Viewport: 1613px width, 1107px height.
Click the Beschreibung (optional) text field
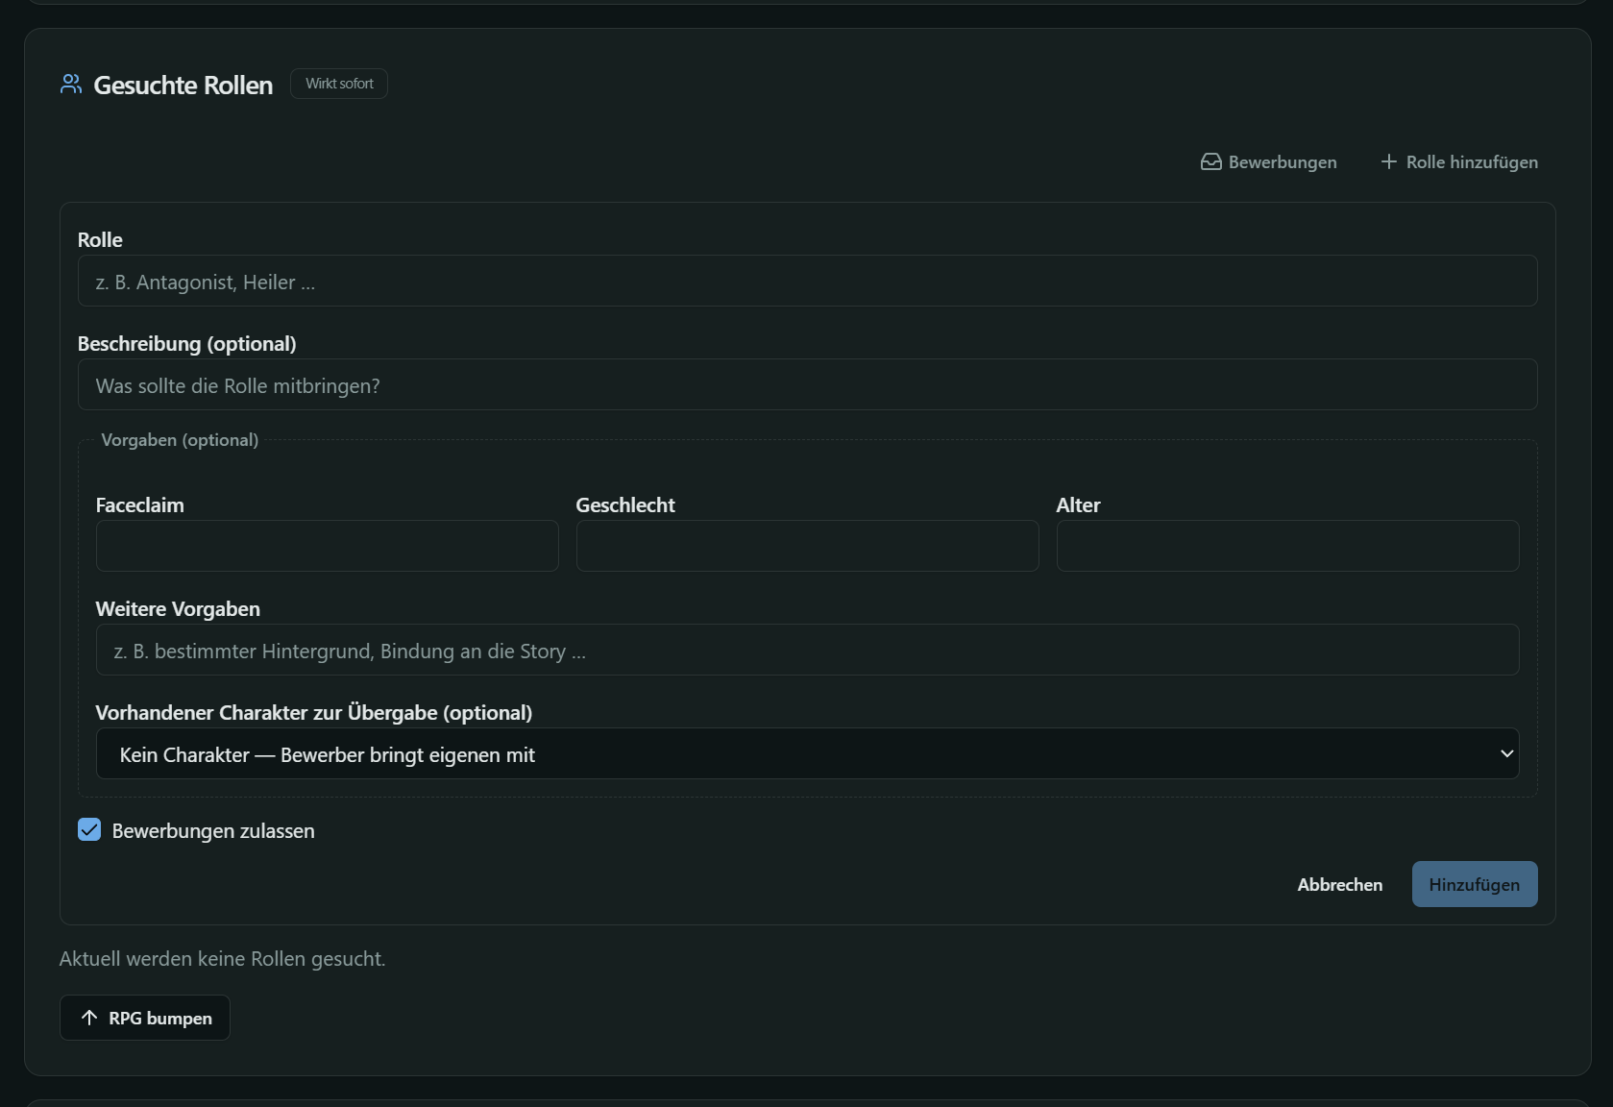(x=807, y=385)
